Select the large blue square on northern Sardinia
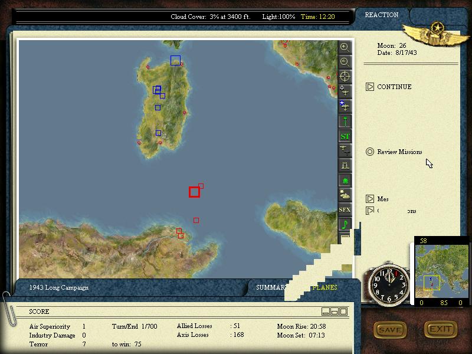Screen dimensions: 472x354 [175, 60]
